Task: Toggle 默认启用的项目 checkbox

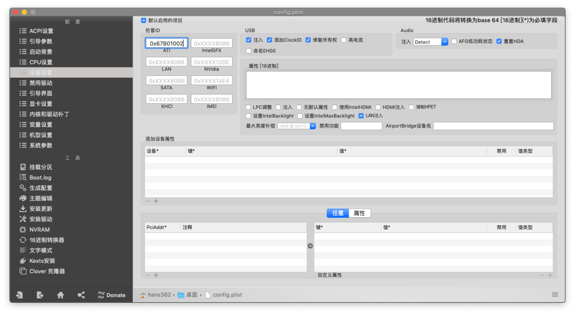Action: click(x=144, y=20)
